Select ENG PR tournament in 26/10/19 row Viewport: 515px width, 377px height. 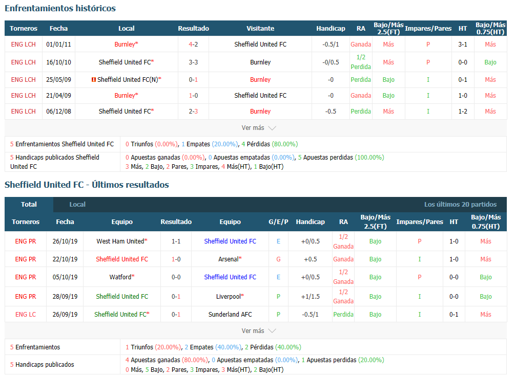point(26,241)
